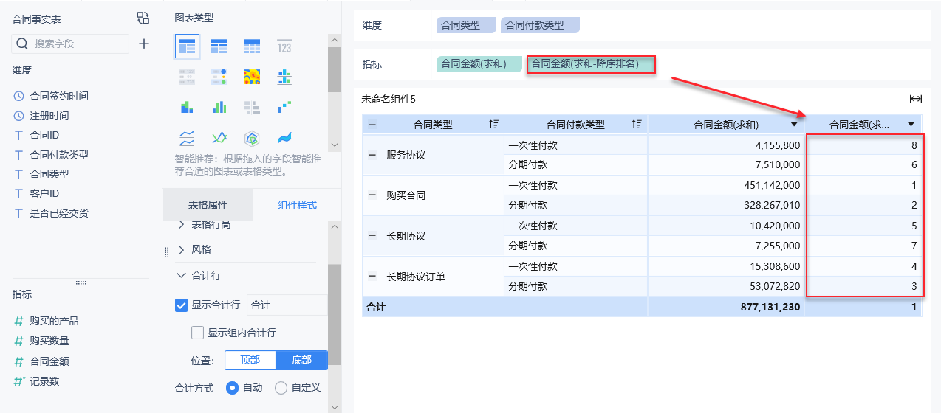Uncheck the 显示合计行 checkbox
The width and height of the screenshot is (941, 413).
pos(182,305)
